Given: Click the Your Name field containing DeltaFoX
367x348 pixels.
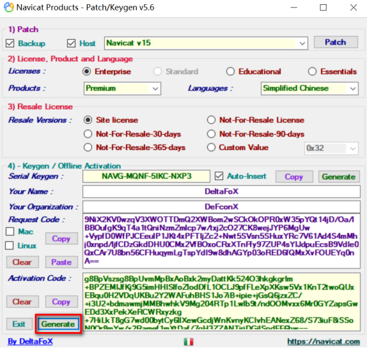Looking at the screenshot, I should pyautogui.click(x=222, y=192).
